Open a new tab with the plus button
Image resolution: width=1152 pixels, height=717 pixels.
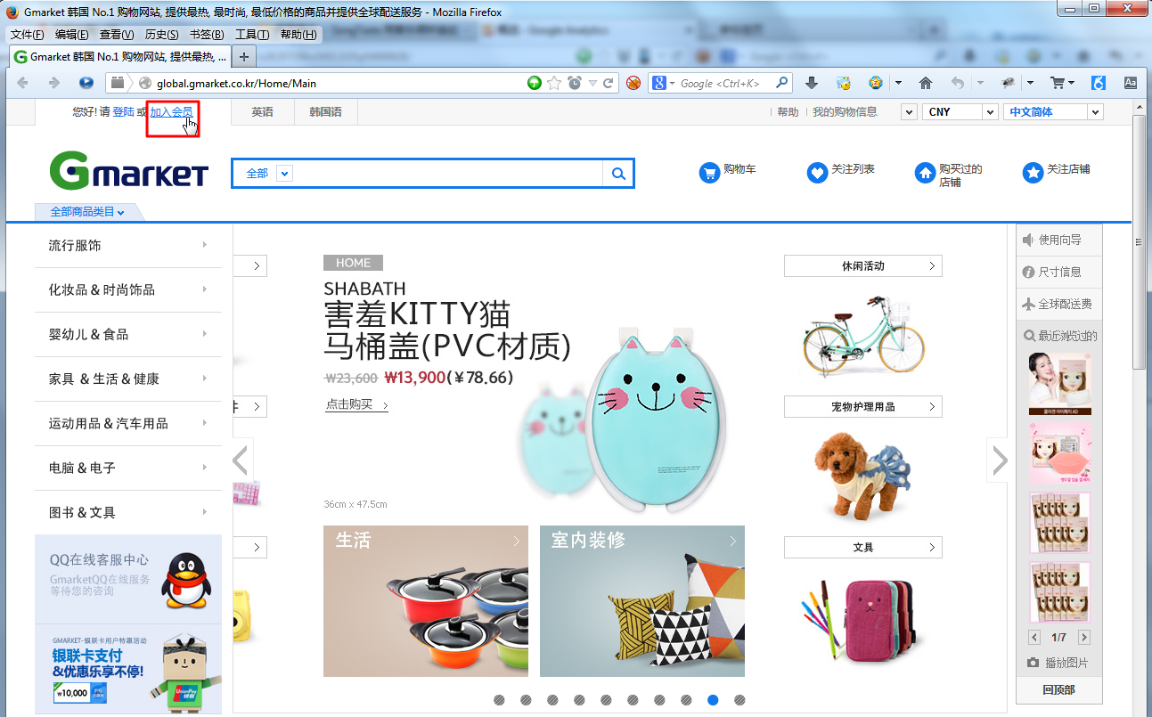click(243, 56)
